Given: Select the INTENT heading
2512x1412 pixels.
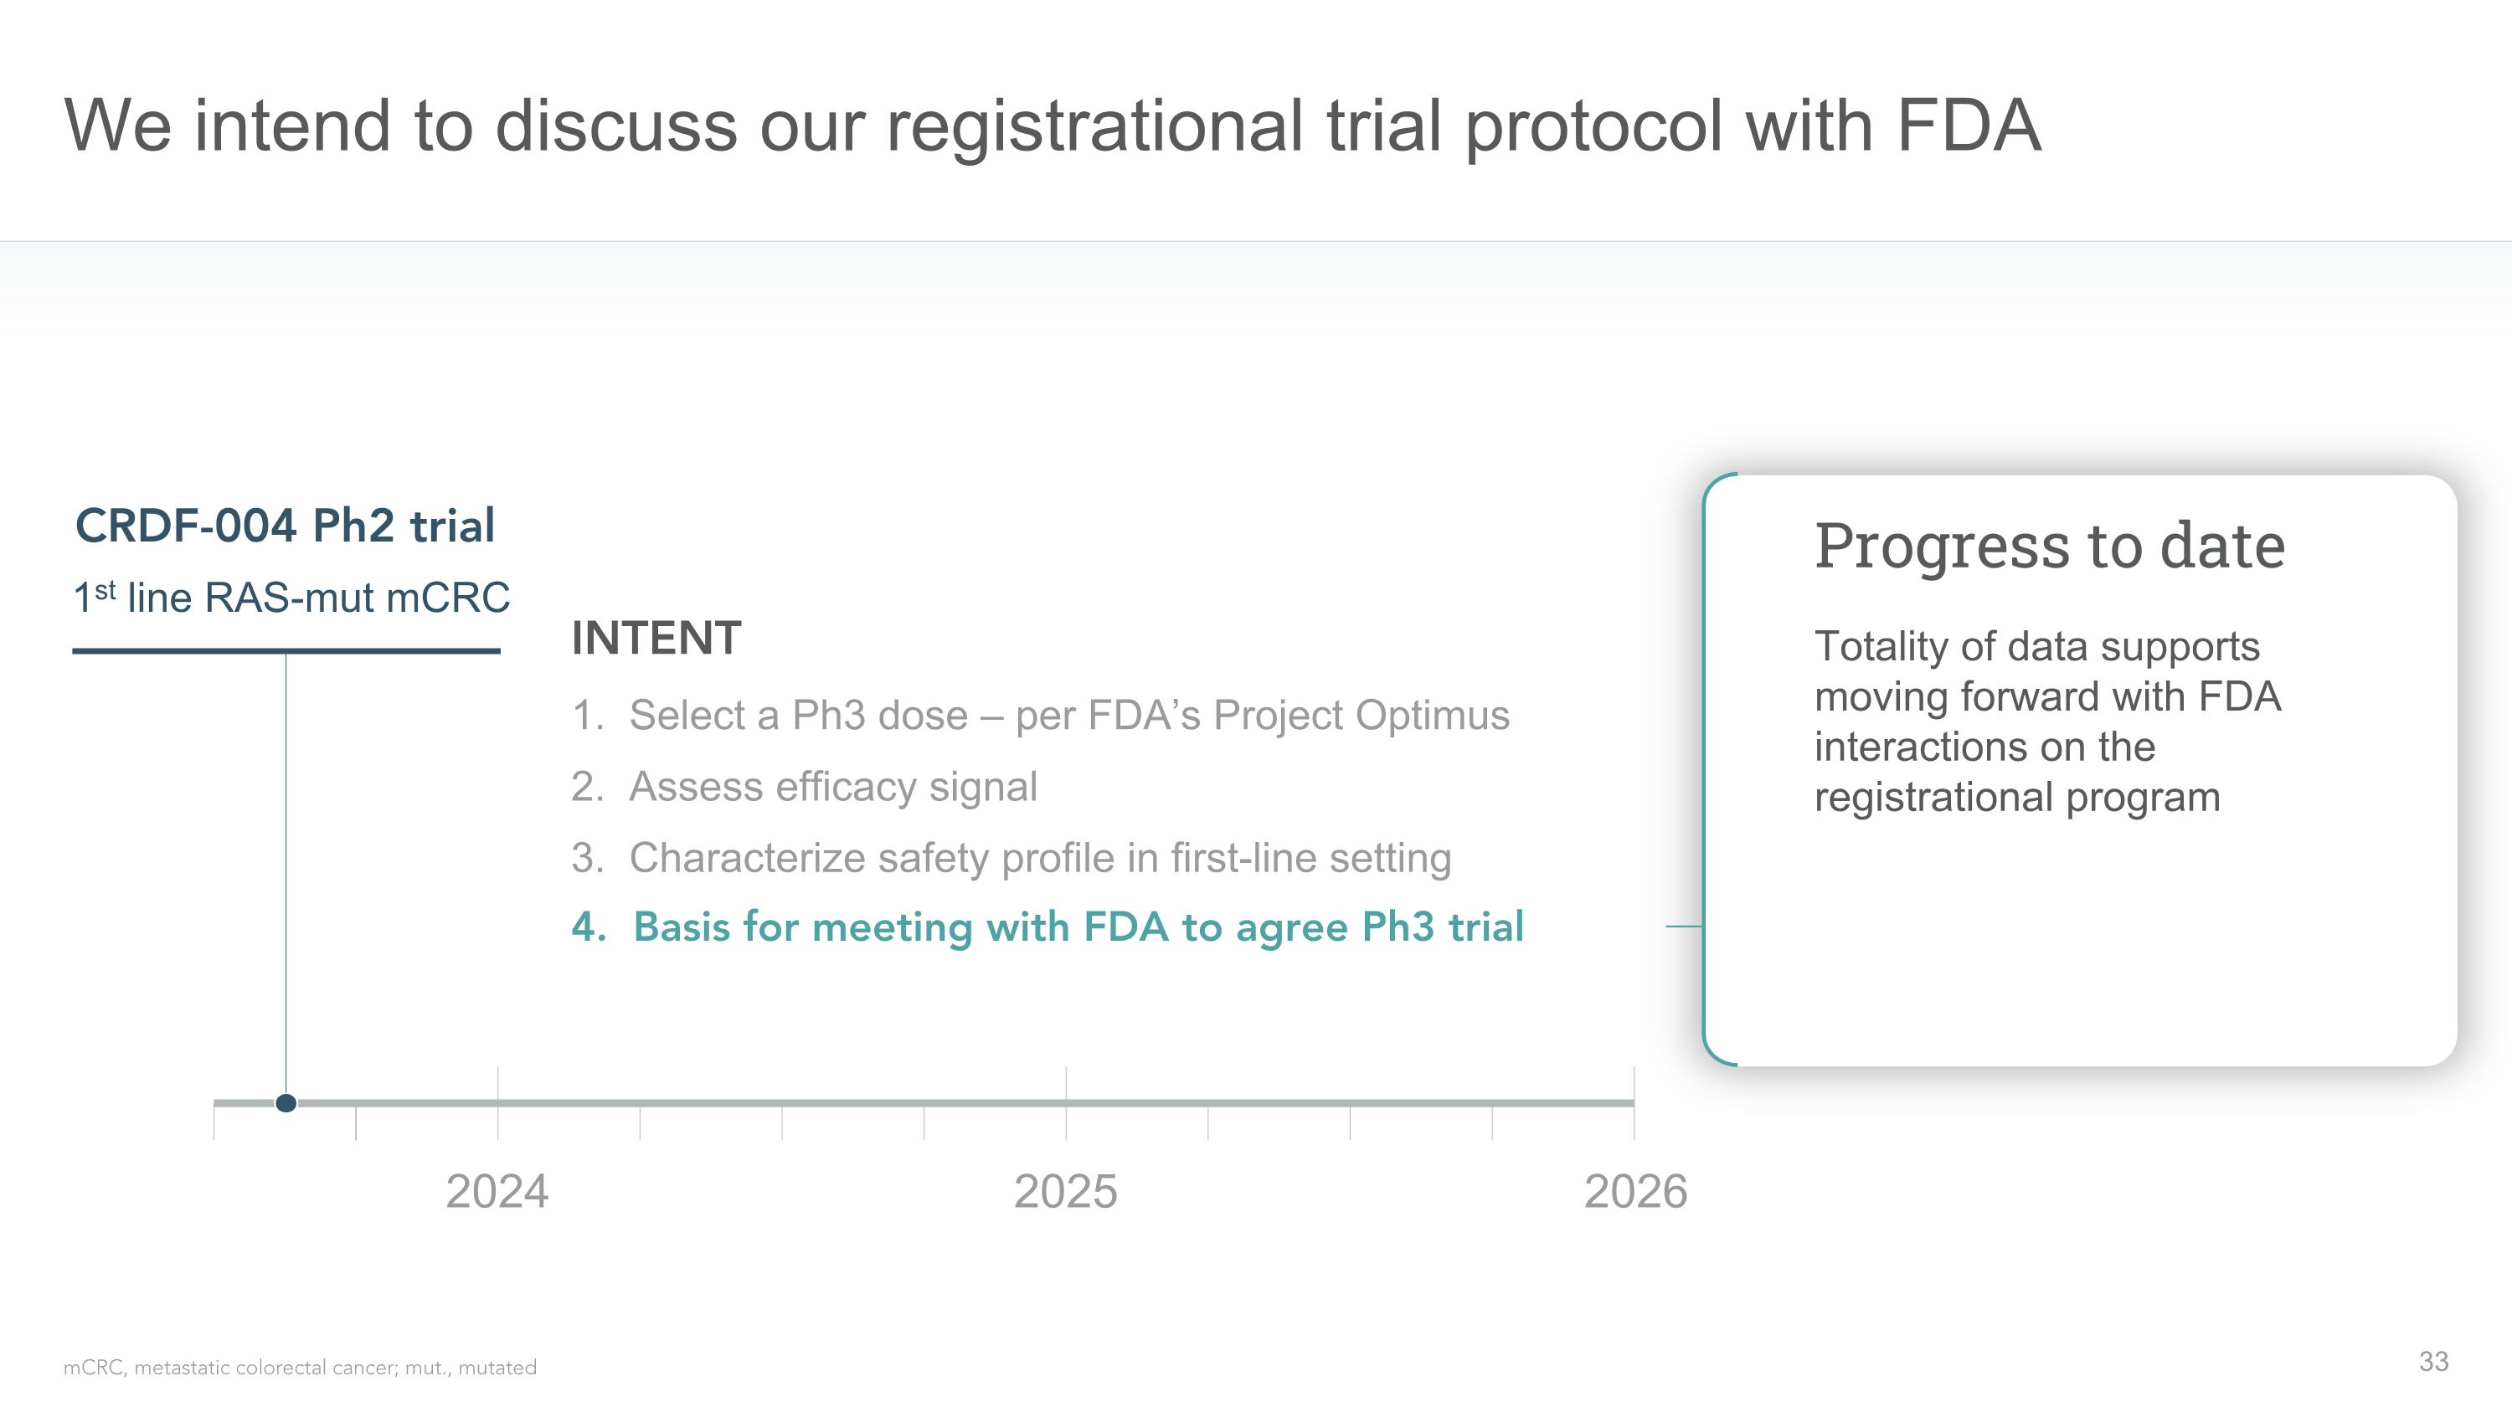Looking at the screenshot, I should pos(656,639).
